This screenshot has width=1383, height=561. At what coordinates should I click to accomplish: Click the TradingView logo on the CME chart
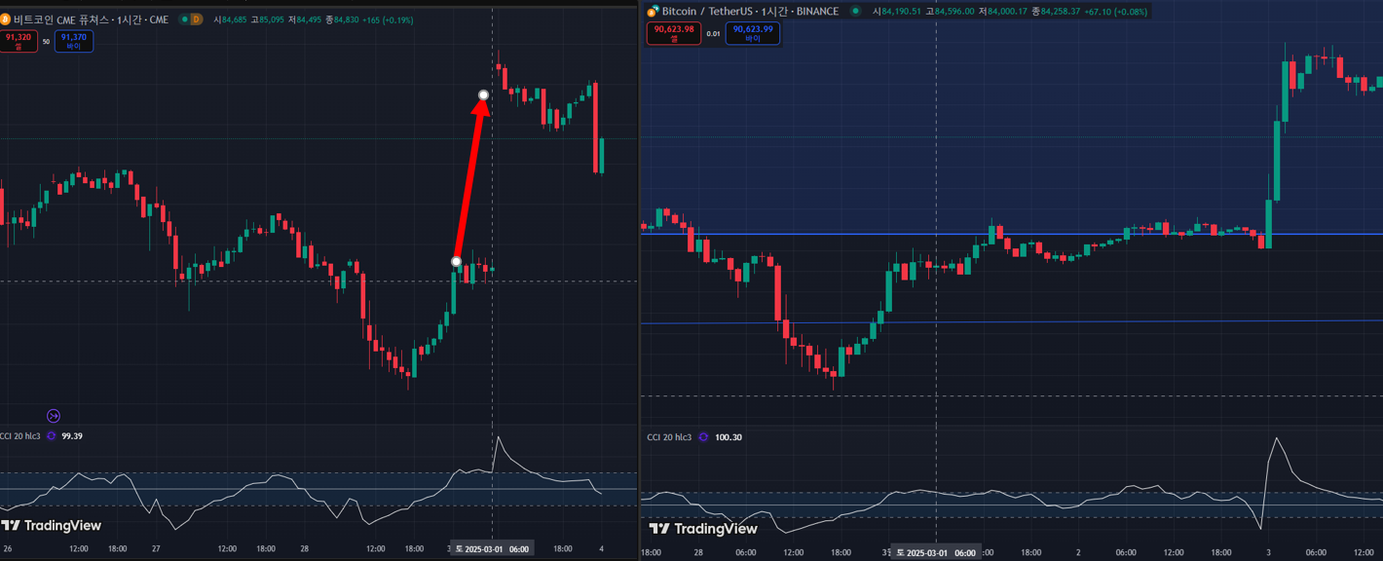click(x=51, y=526)
